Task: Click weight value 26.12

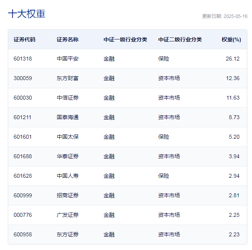Action: pyautogui.click(x=232, y=59)
